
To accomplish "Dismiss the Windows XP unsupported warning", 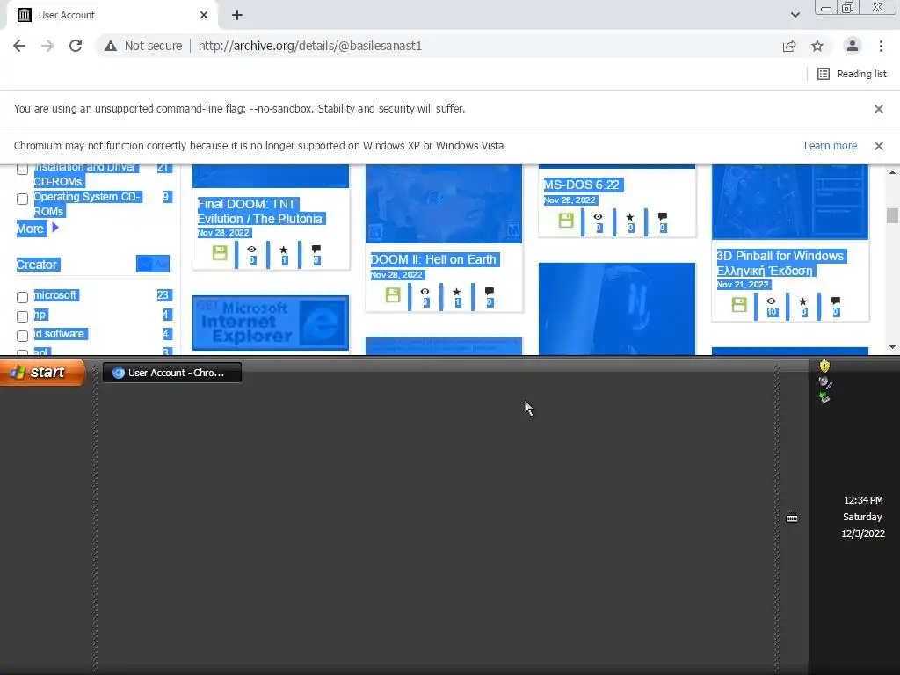I will point(879,146).
